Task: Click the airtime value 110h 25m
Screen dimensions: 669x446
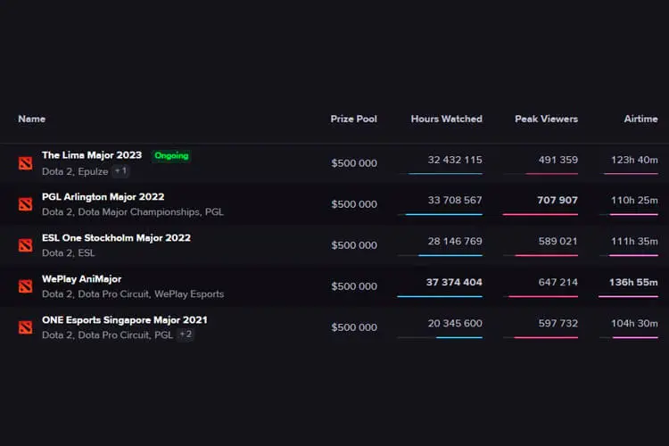Action: tap(634, 200)
